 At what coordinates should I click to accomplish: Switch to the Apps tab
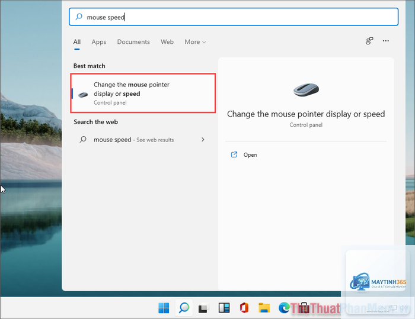coord(99,42)
